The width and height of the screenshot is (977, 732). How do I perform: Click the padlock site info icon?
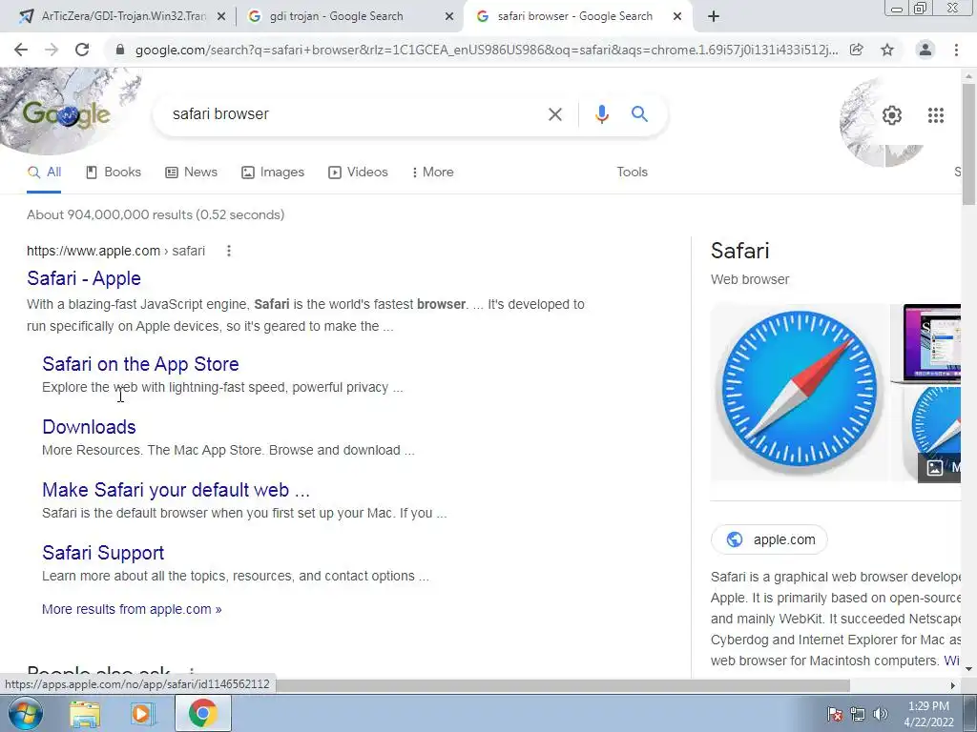[120, 50]
